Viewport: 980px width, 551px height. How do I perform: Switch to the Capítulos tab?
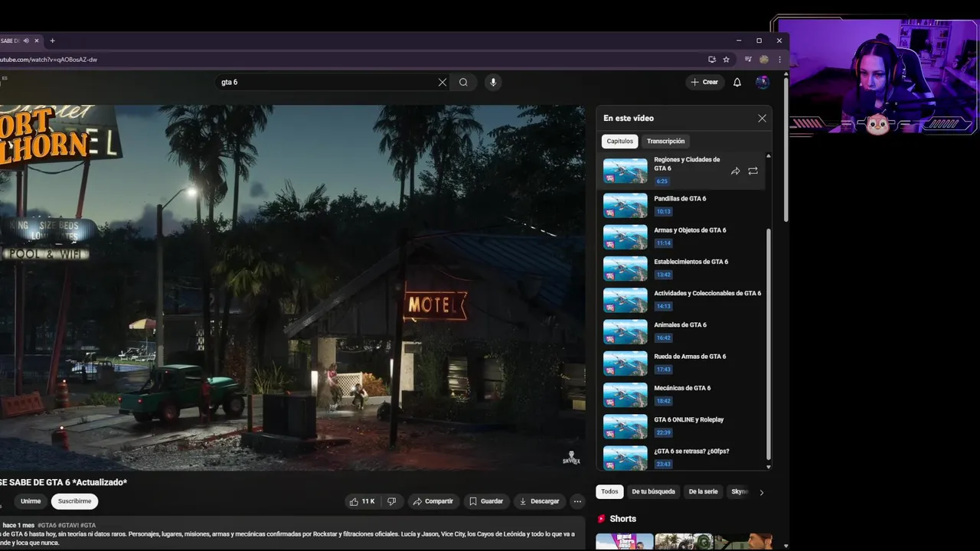pyautogui.click(x=620, y=141)
